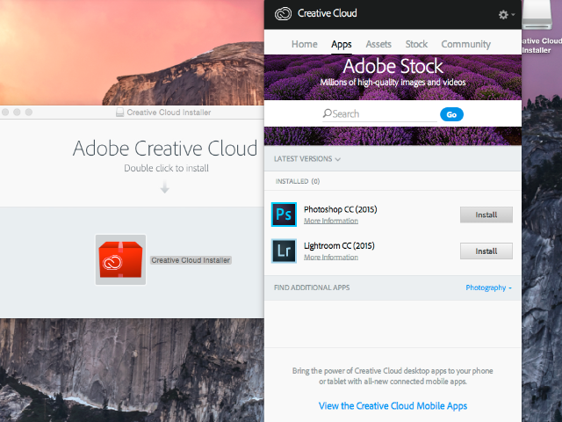
Task: Install Lightroom CC (2015)
Action: (486, 251)
